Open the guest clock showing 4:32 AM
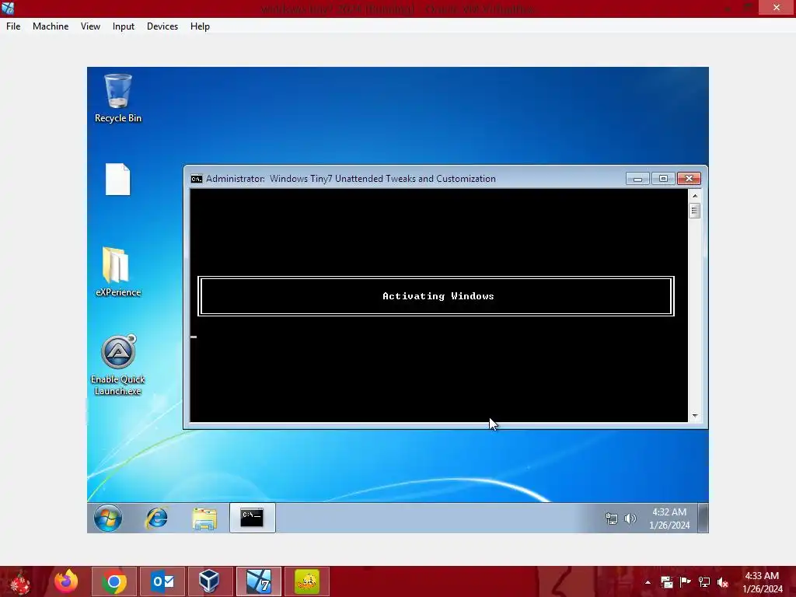Screen dimensions: 796x597 pyautogui.click(x=669, y=518)
